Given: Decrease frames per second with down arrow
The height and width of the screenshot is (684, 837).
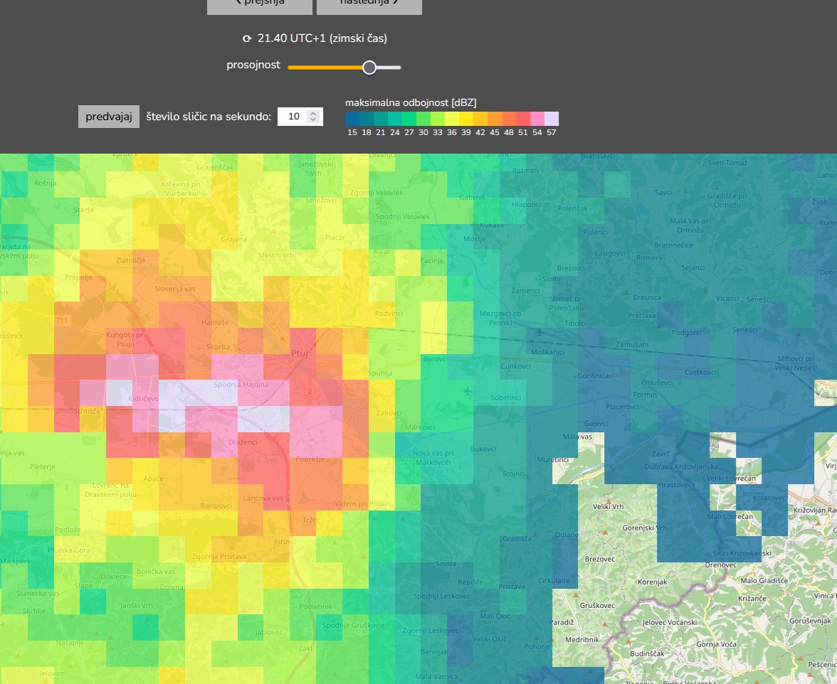Looking at the screenshot, I should pos(313,120).
